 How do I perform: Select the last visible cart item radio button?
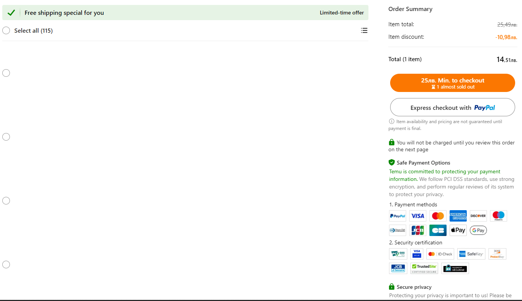(6, 265)
